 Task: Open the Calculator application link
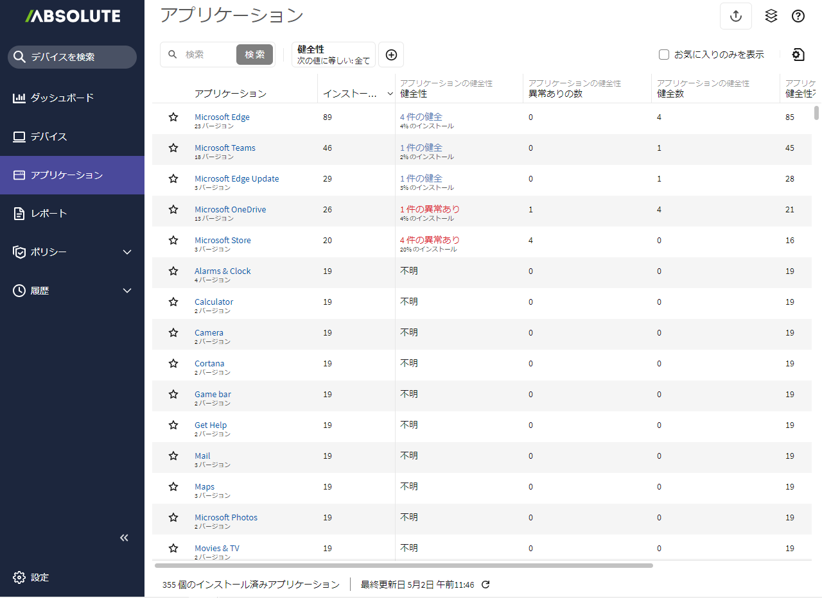(x=214, y=302)
